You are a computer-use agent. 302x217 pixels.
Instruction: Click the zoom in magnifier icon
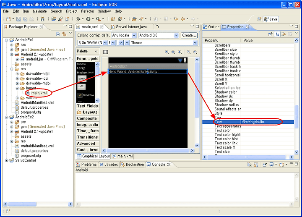[x=195, y=52]
